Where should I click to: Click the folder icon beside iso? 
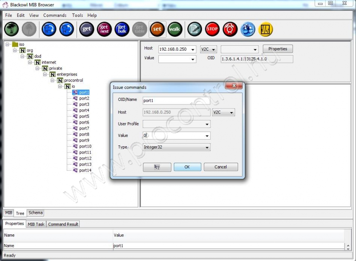pyautogui.click(x=15, y=44)
